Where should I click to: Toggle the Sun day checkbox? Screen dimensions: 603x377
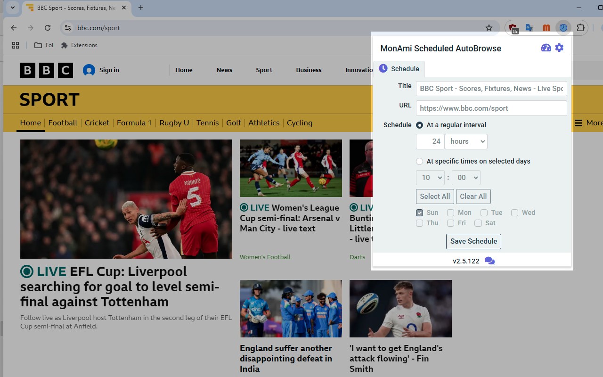(x=419, y=213)
